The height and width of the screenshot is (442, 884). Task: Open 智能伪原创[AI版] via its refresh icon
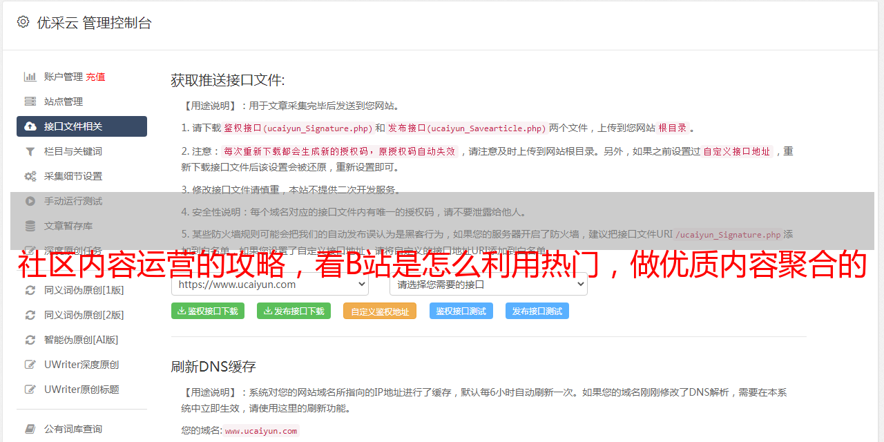click(30, 340)
